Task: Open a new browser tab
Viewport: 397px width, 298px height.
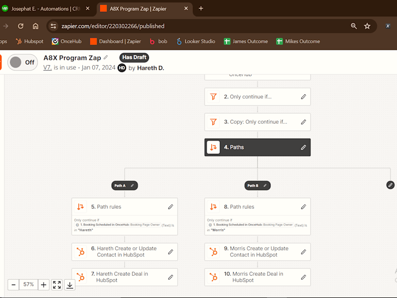Action: pos(201,8)
